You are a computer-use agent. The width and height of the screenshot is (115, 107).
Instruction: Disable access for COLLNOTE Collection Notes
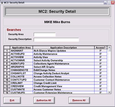click(x=101, y=76)
